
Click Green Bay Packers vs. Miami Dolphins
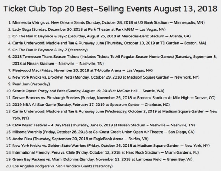[x=102, y=159]
